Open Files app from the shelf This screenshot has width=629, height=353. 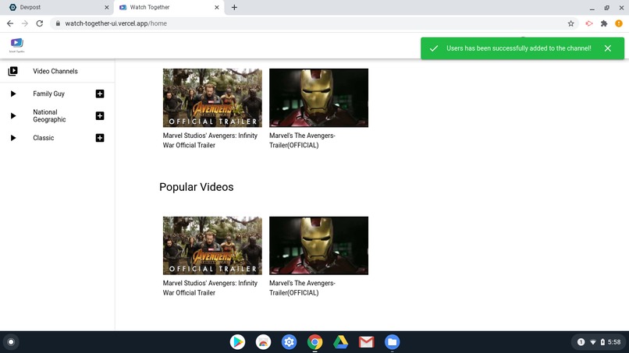(x=392, y=342)
